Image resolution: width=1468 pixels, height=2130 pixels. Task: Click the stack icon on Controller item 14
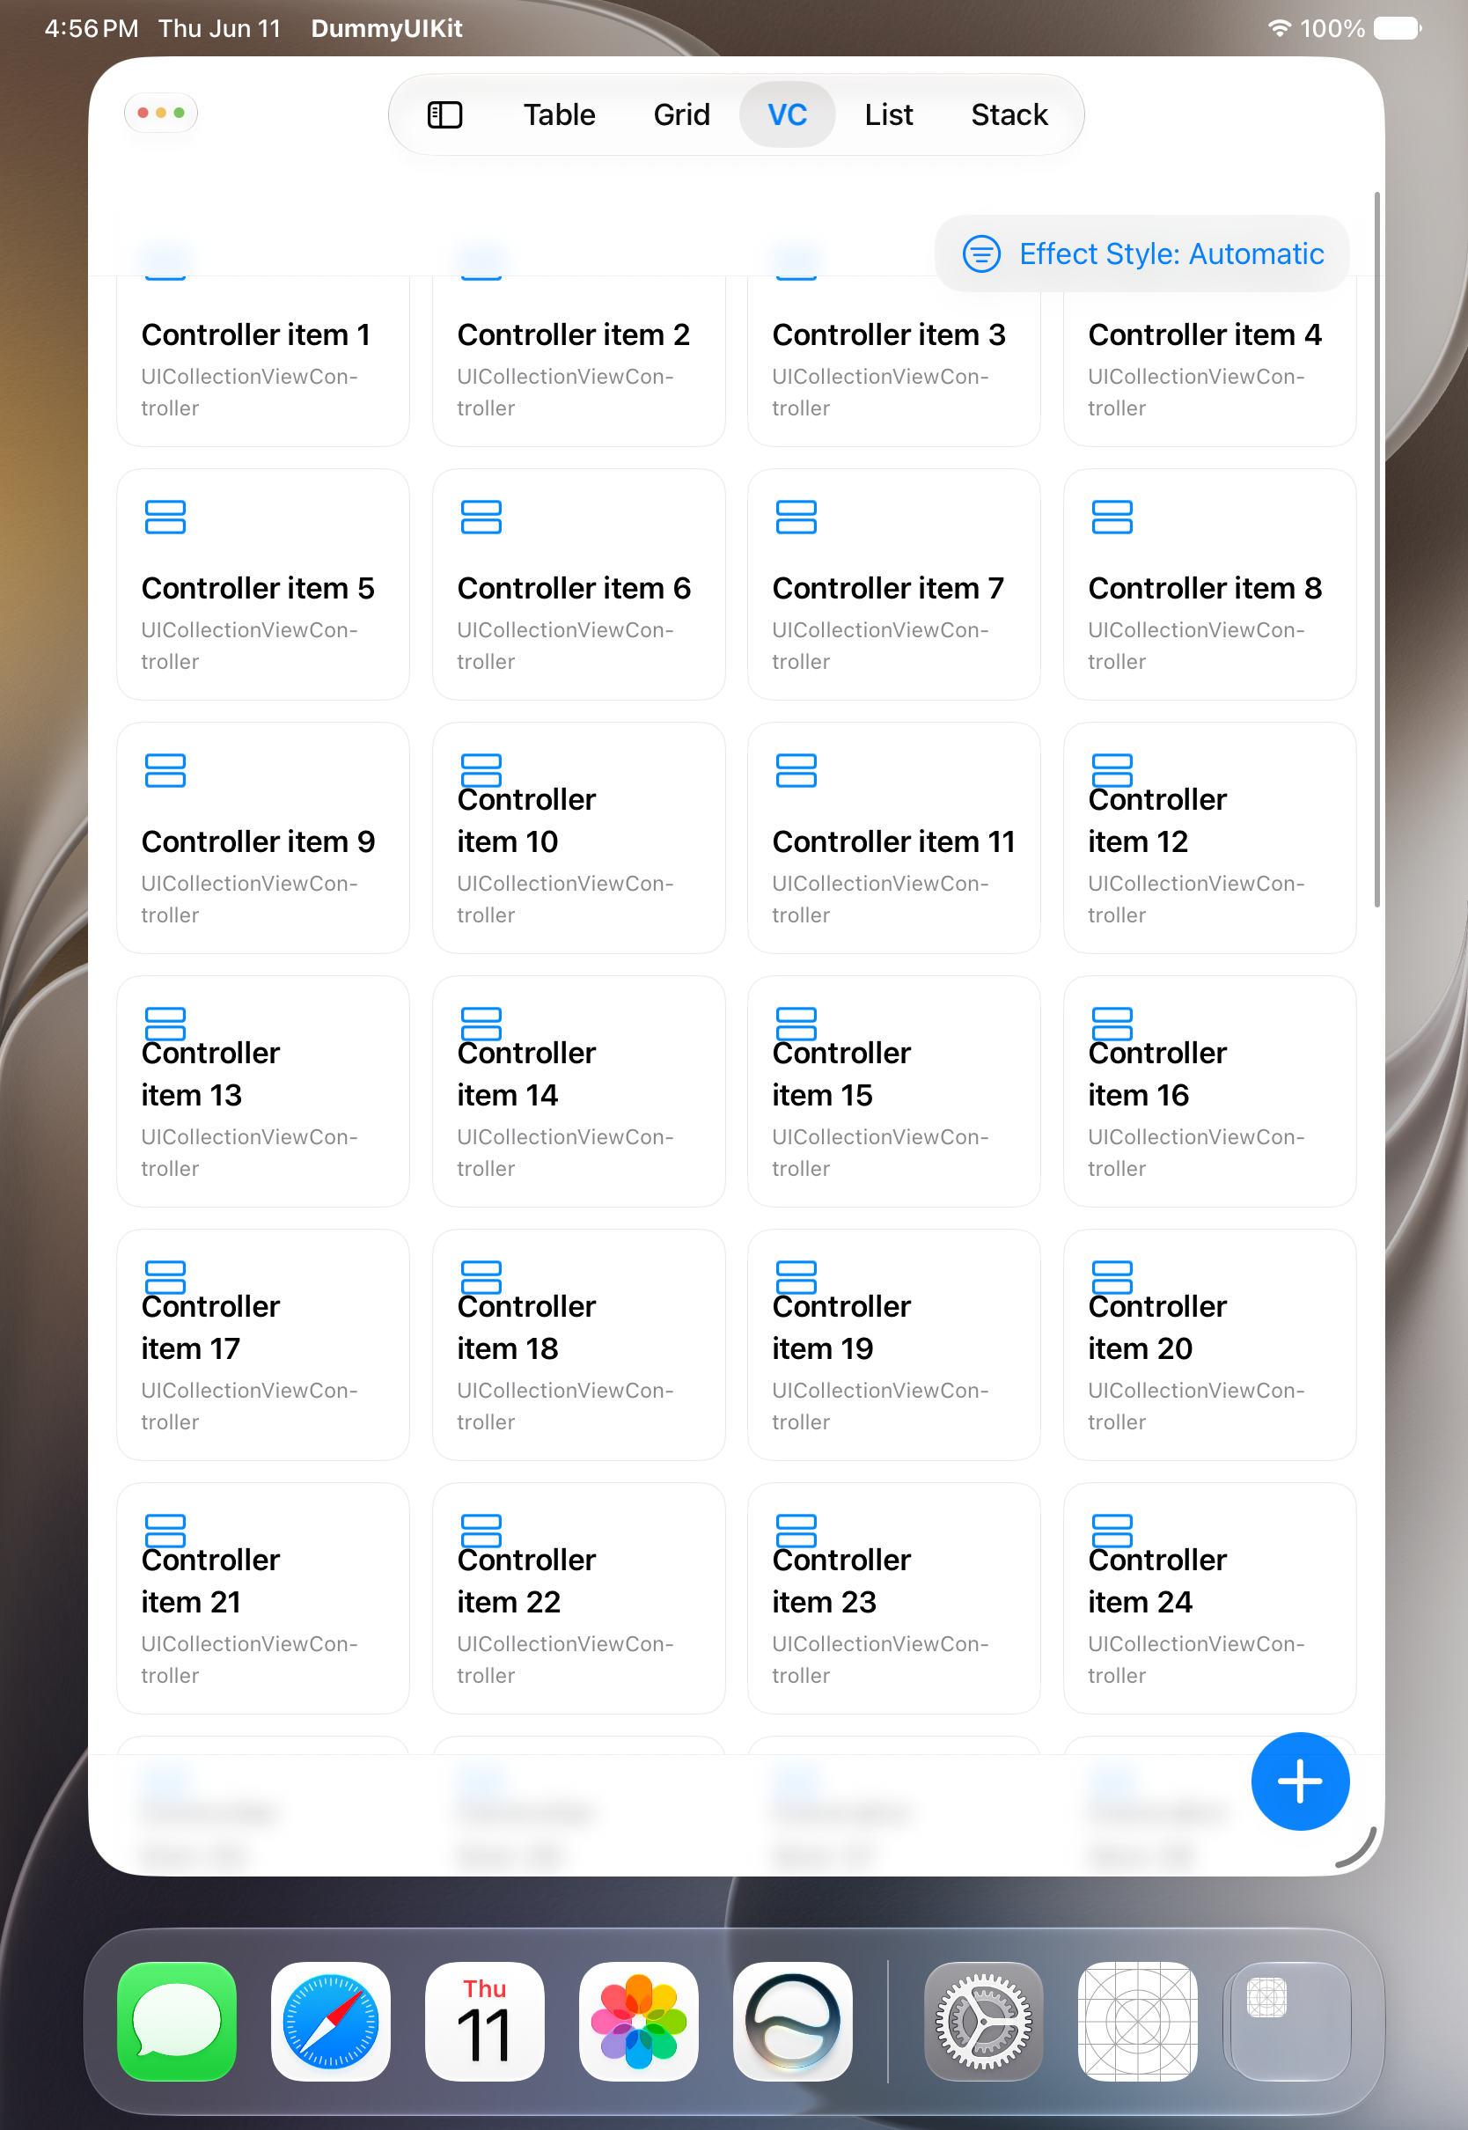[481, 1024]
